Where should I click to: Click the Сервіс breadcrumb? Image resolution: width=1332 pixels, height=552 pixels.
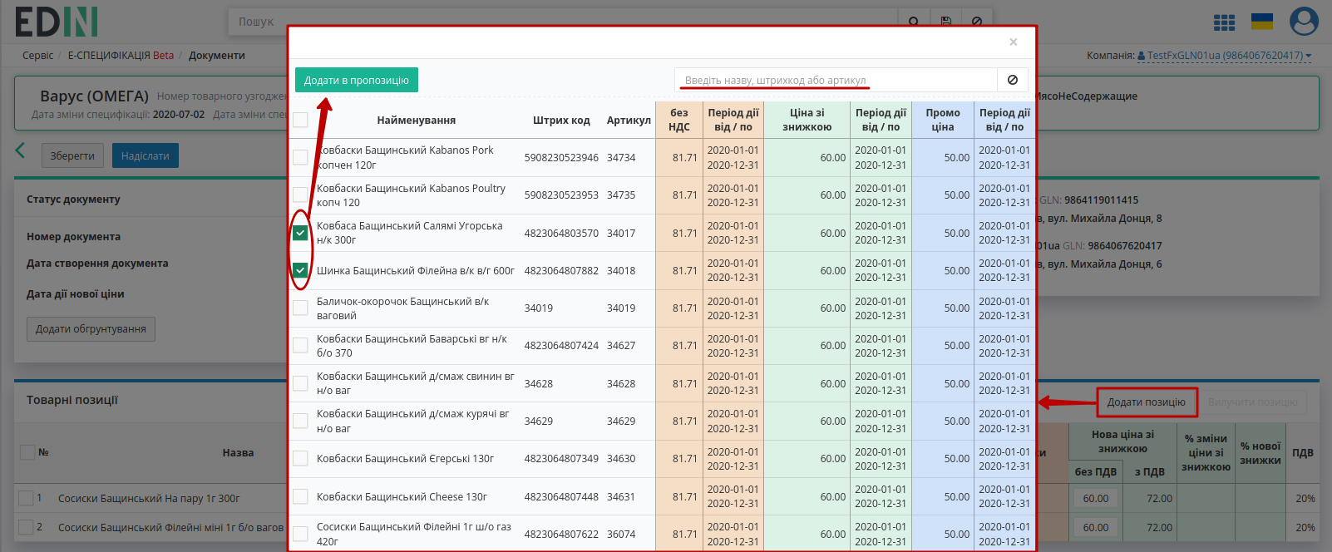[37, 56]
